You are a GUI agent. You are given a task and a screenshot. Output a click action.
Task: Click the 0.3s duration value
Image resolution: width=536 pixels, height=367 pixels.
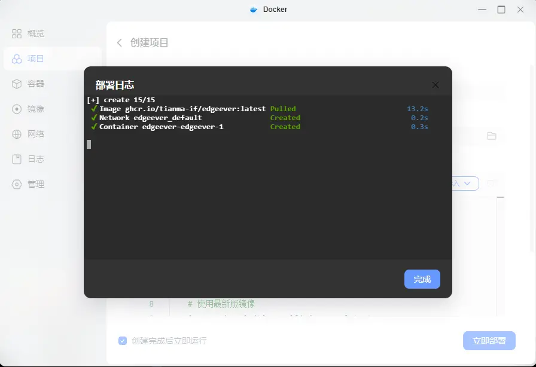(419, 127)
